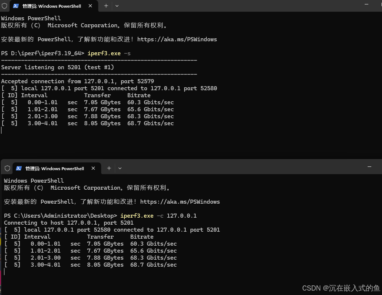
Task: Click the admin shield icon in the bottom terminal
Action: coord(7,168)
